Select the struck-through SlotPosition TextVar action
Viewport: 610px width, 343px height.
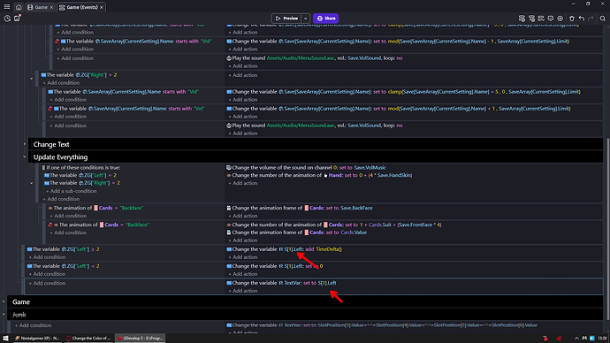pos(382,325)
